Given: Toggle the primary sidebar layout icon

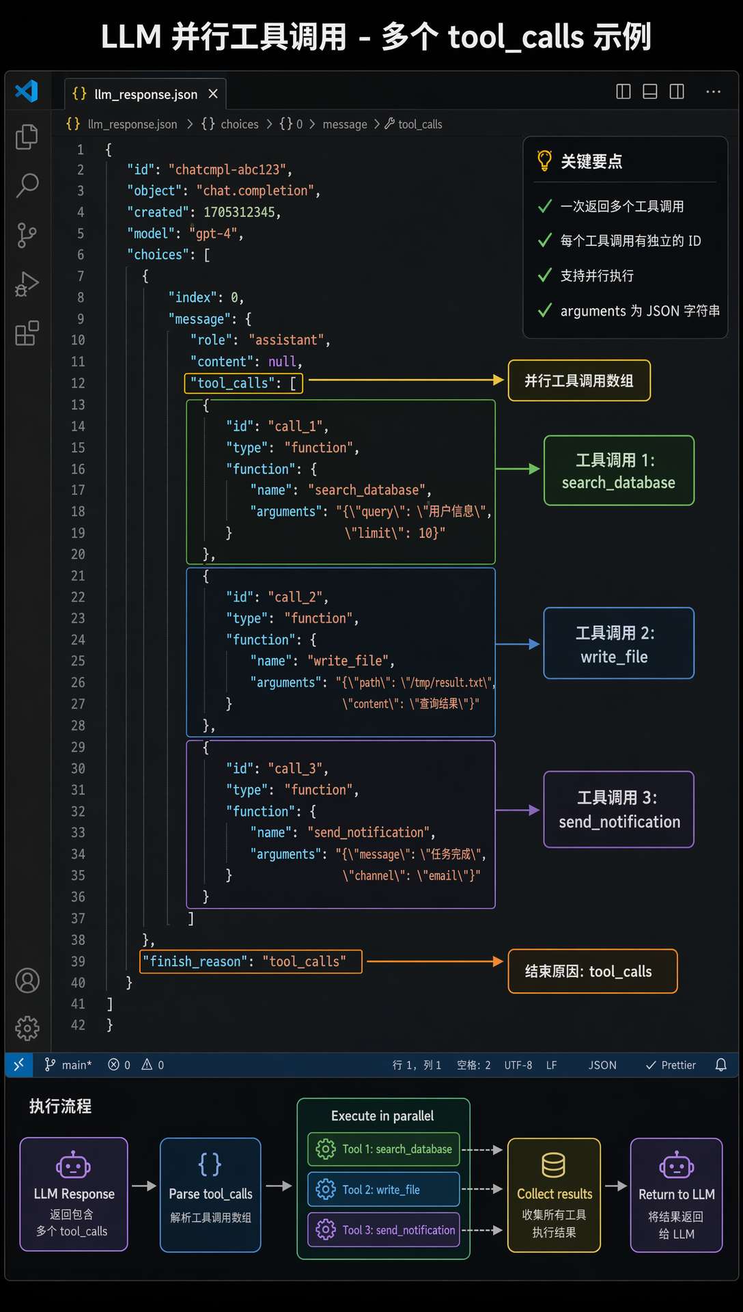Looking at the screenshot, I should [x=623, y=92].
